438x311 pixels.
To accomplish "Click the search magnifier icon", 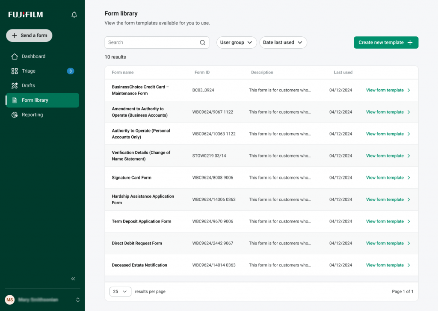I will 203,42.
